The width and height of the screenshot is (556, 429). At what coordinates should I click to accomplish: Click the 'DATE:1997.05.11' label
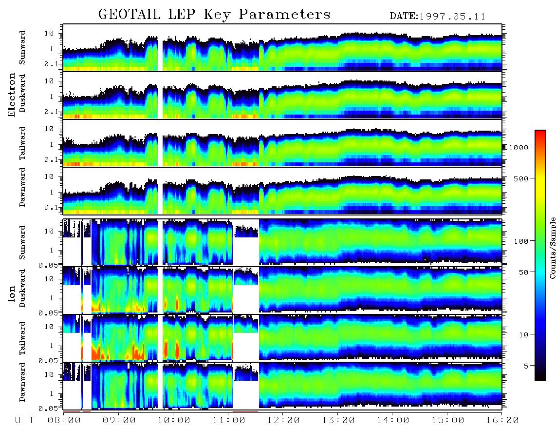coord(438,17)
